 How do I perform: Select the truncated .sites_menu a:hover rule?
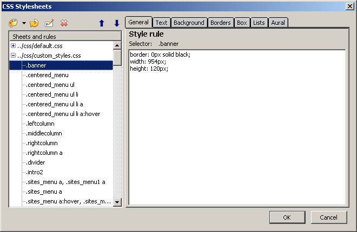click(68, 202)
